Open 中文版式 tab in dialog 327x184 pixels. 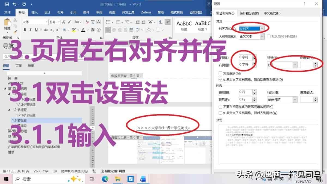point(272,13)
